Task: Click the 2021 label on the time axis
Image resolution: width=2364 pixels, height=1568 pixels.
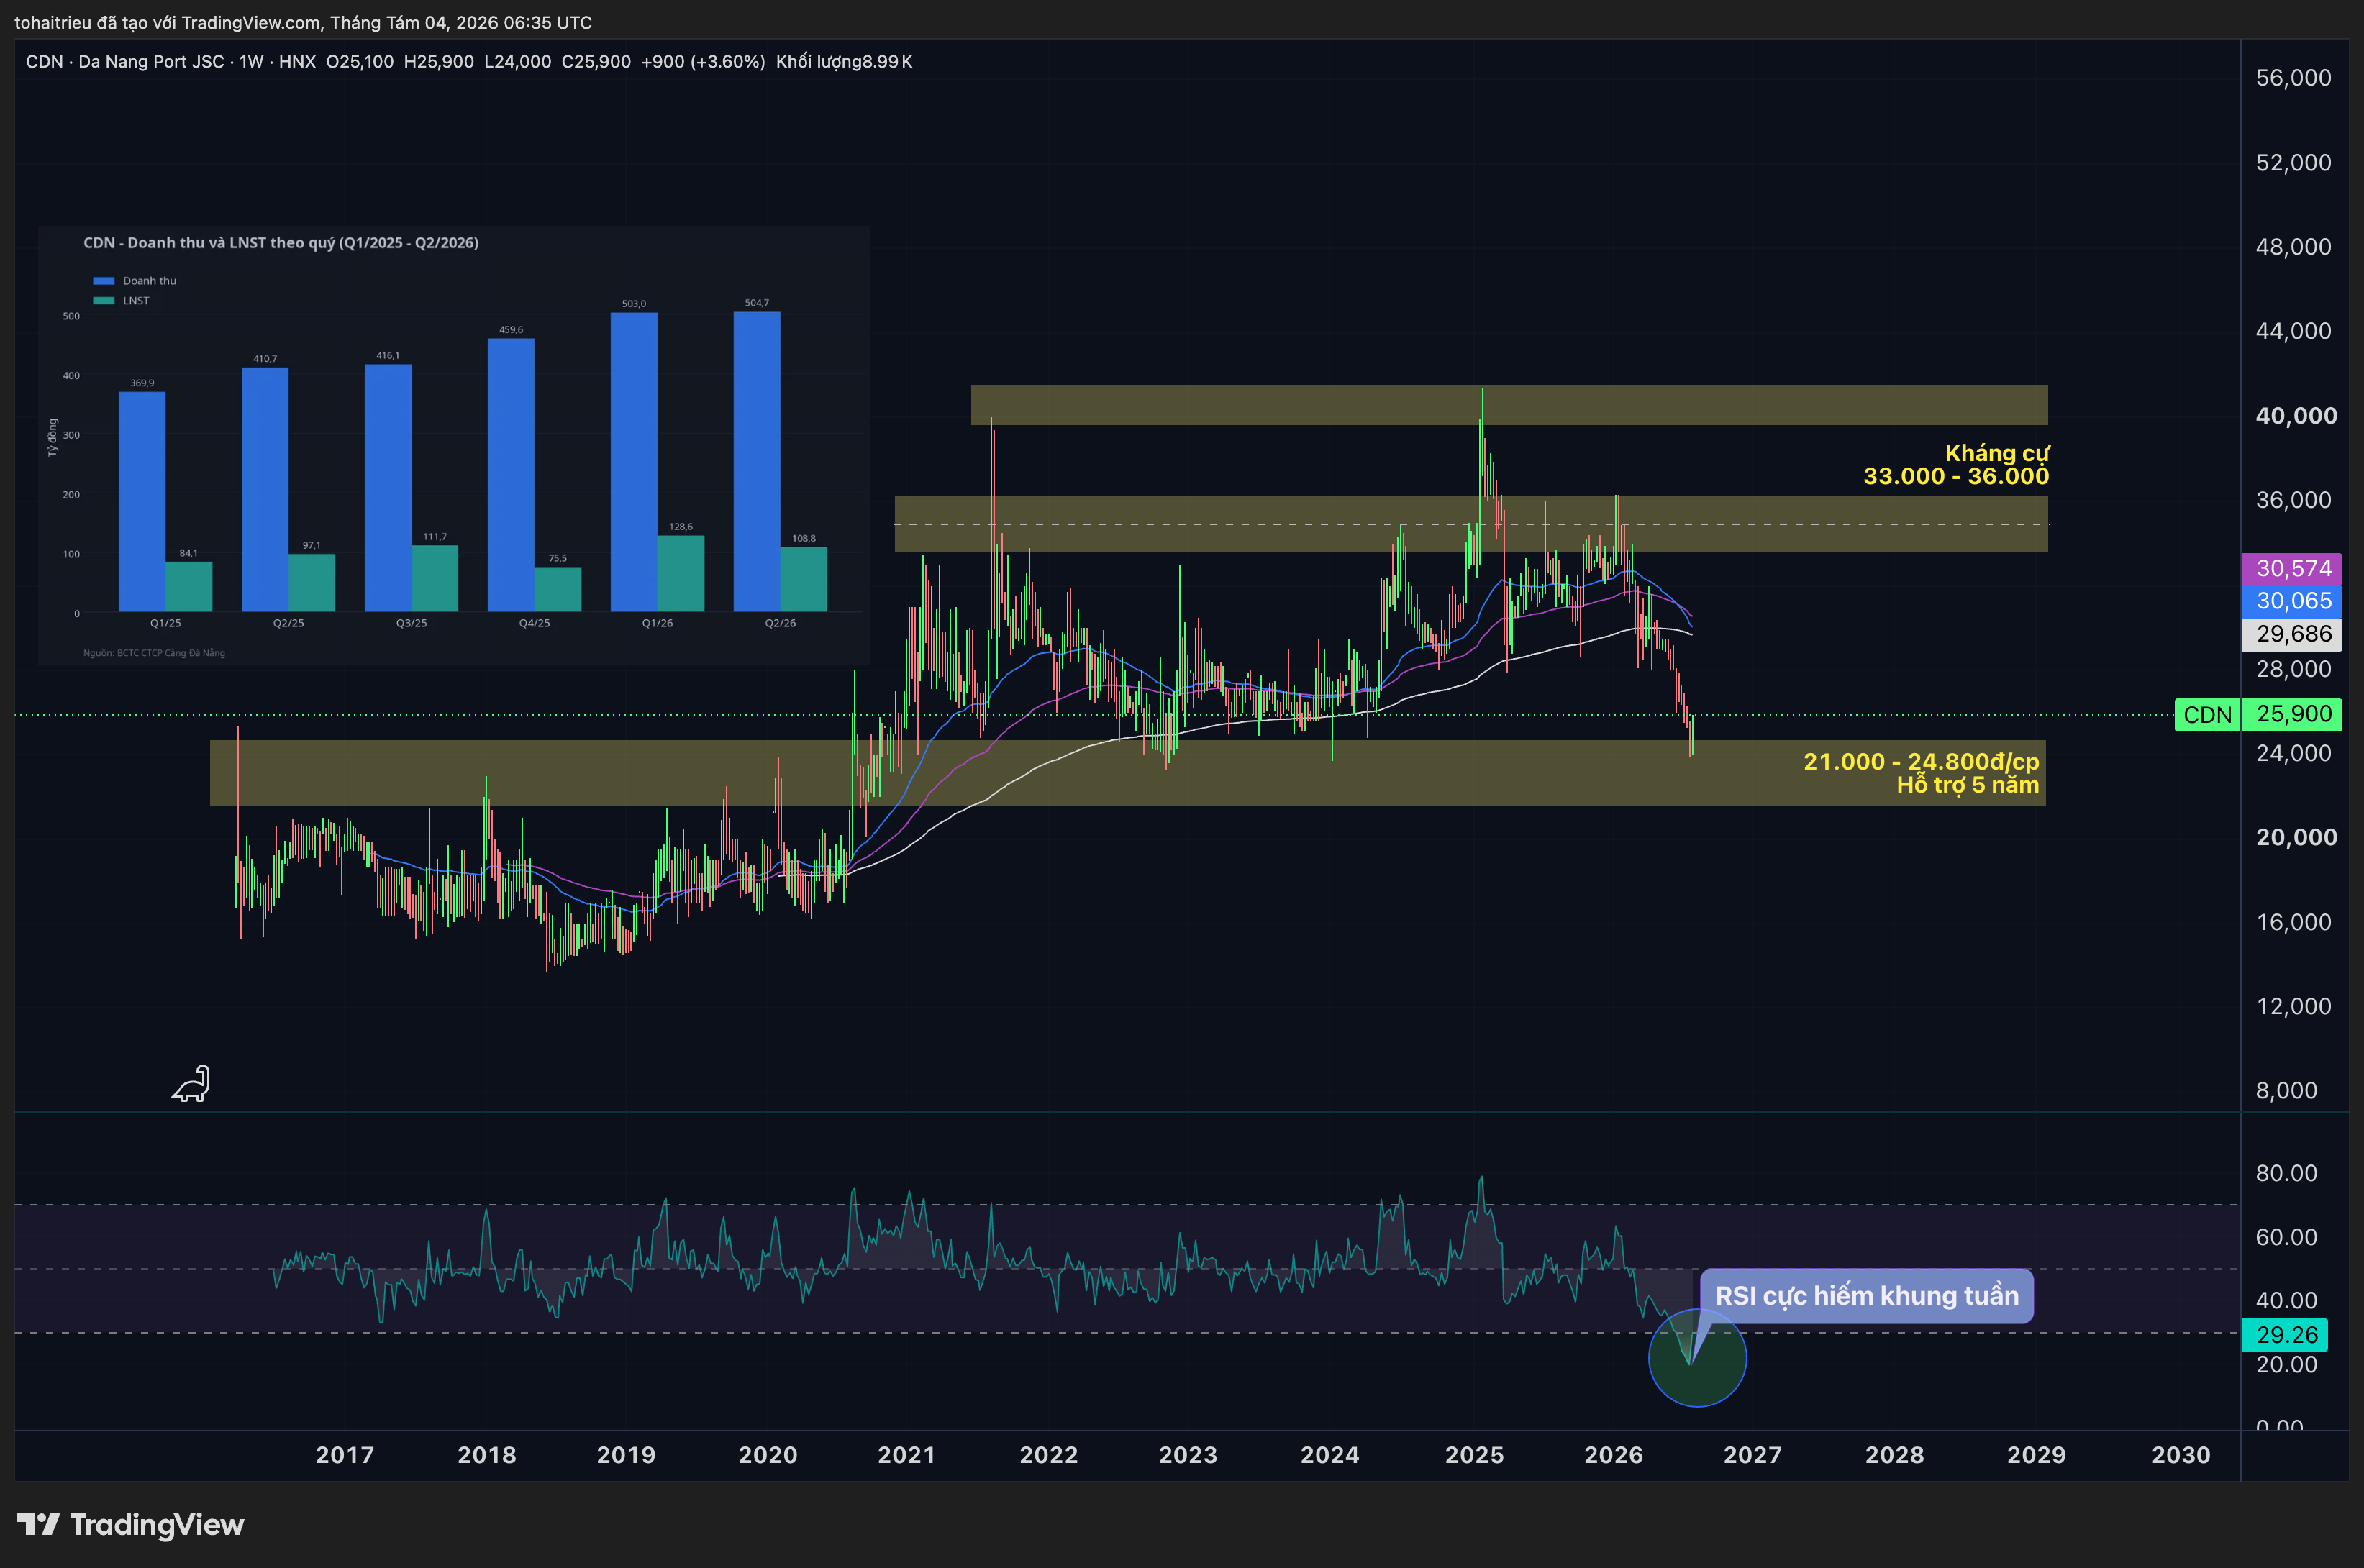Action: coord(906,1455)
